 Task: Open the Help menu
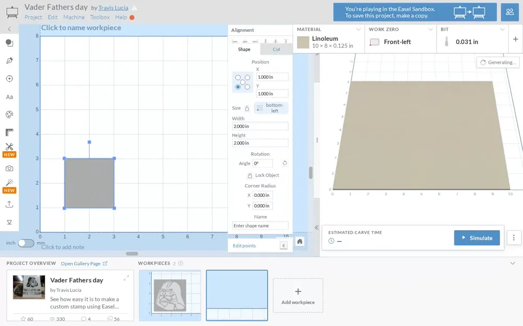121,17
